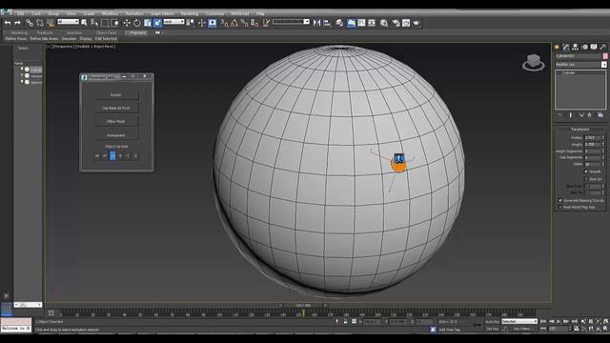Click the Render Production teapot icon
The width and height of the screenshot is (610, 343).
tap(417, 23)
